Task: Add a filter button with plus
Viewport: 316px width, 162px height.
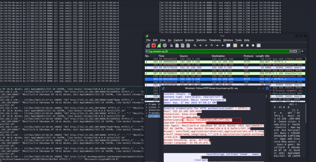Action: point(302,51)
